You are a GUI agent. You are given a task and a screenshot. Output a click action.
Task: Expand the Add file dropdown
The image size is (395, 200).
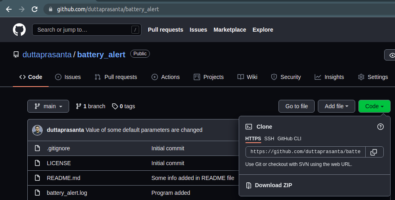click(x=336, y=106)
